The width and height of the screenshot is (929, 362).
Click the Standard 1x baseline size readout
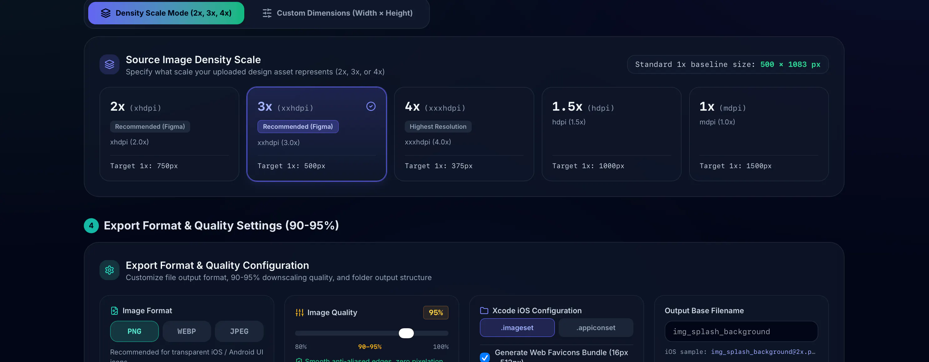click(728, 64)
